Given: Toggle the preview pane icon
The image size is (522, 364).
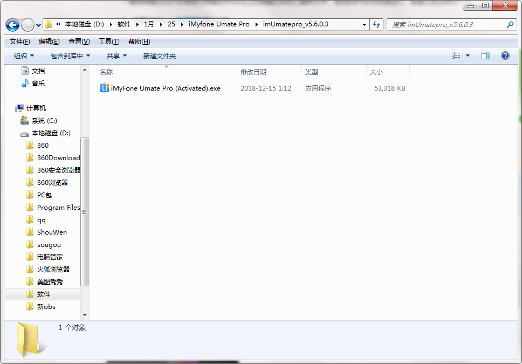Looking at the screenshot, I should coord(486,56).
